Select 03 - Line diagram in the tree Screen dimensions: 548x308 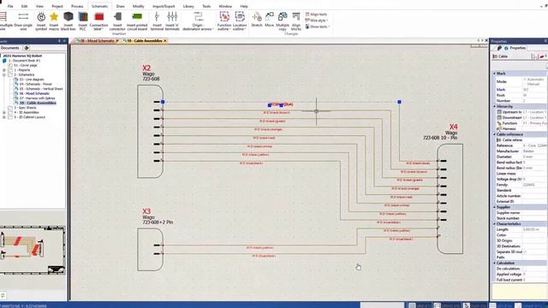tap(32, 80)
